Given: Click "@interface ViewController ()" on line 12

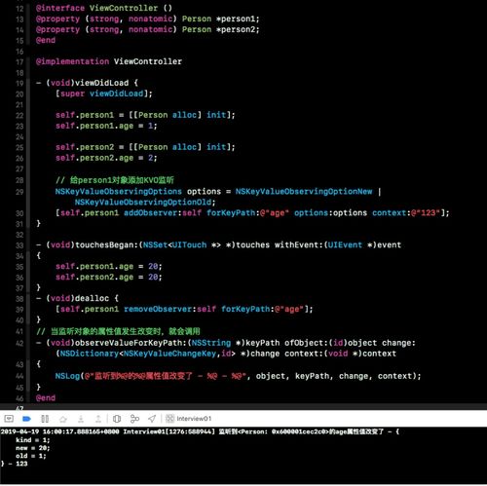Looking at the screenshot, I should click(104, 8).
